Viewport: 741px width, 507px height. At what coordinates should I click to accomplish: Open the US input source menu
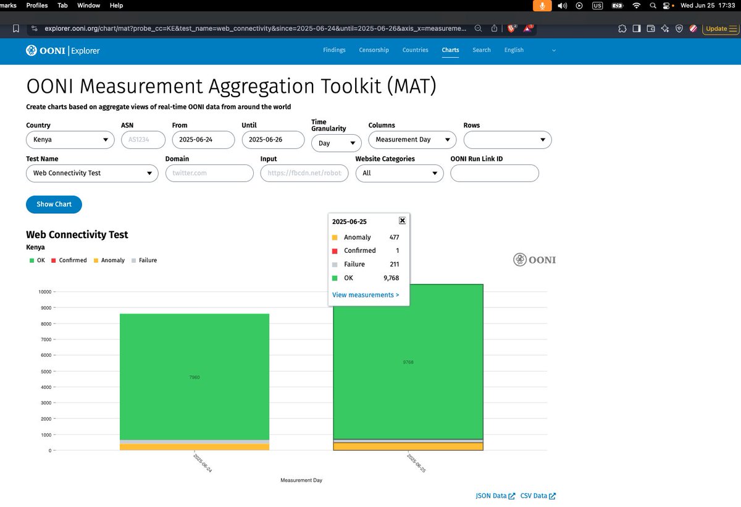click(598, 6)
